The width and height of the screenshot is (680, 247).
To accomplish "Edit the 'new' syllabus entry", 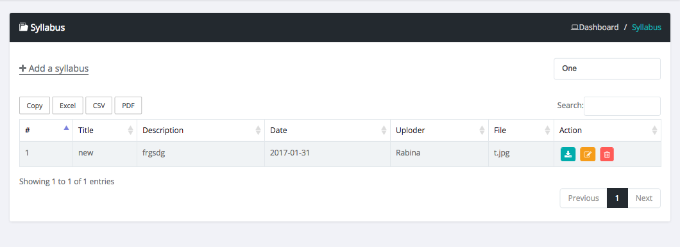I will (x=588, y=154).
